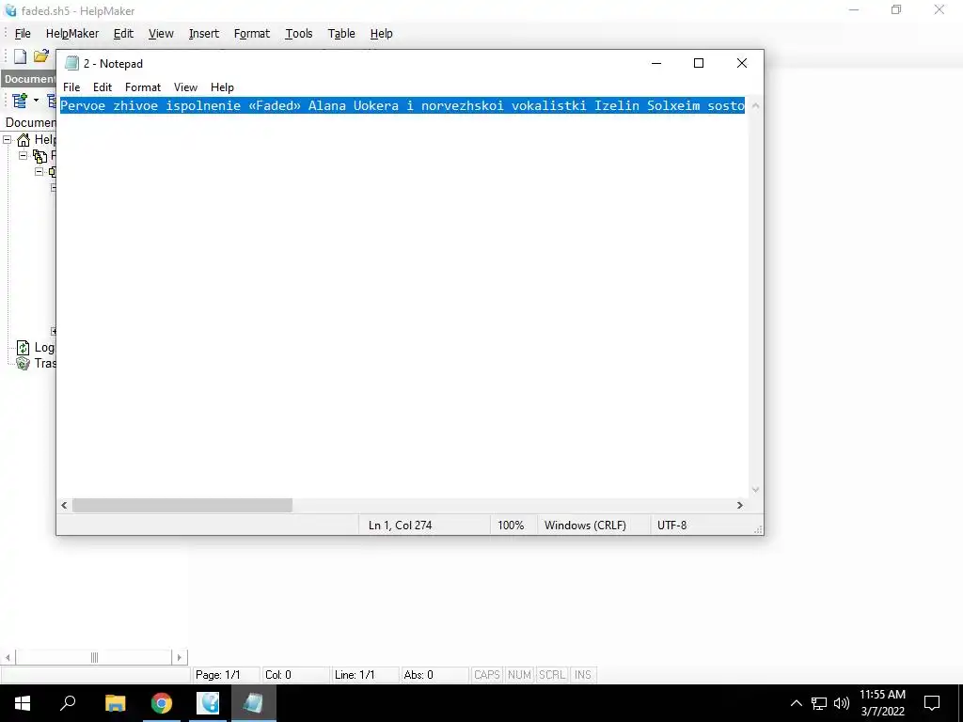This screenshot has width=963, height=722.
Task: Click network icon in system tray
Action: click(x=819, y=703)
